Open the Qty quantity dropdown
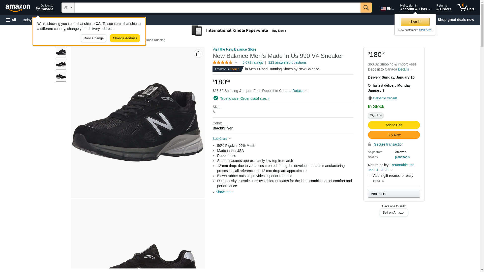This screenshot has height=272, width=484. coord(376,115)
